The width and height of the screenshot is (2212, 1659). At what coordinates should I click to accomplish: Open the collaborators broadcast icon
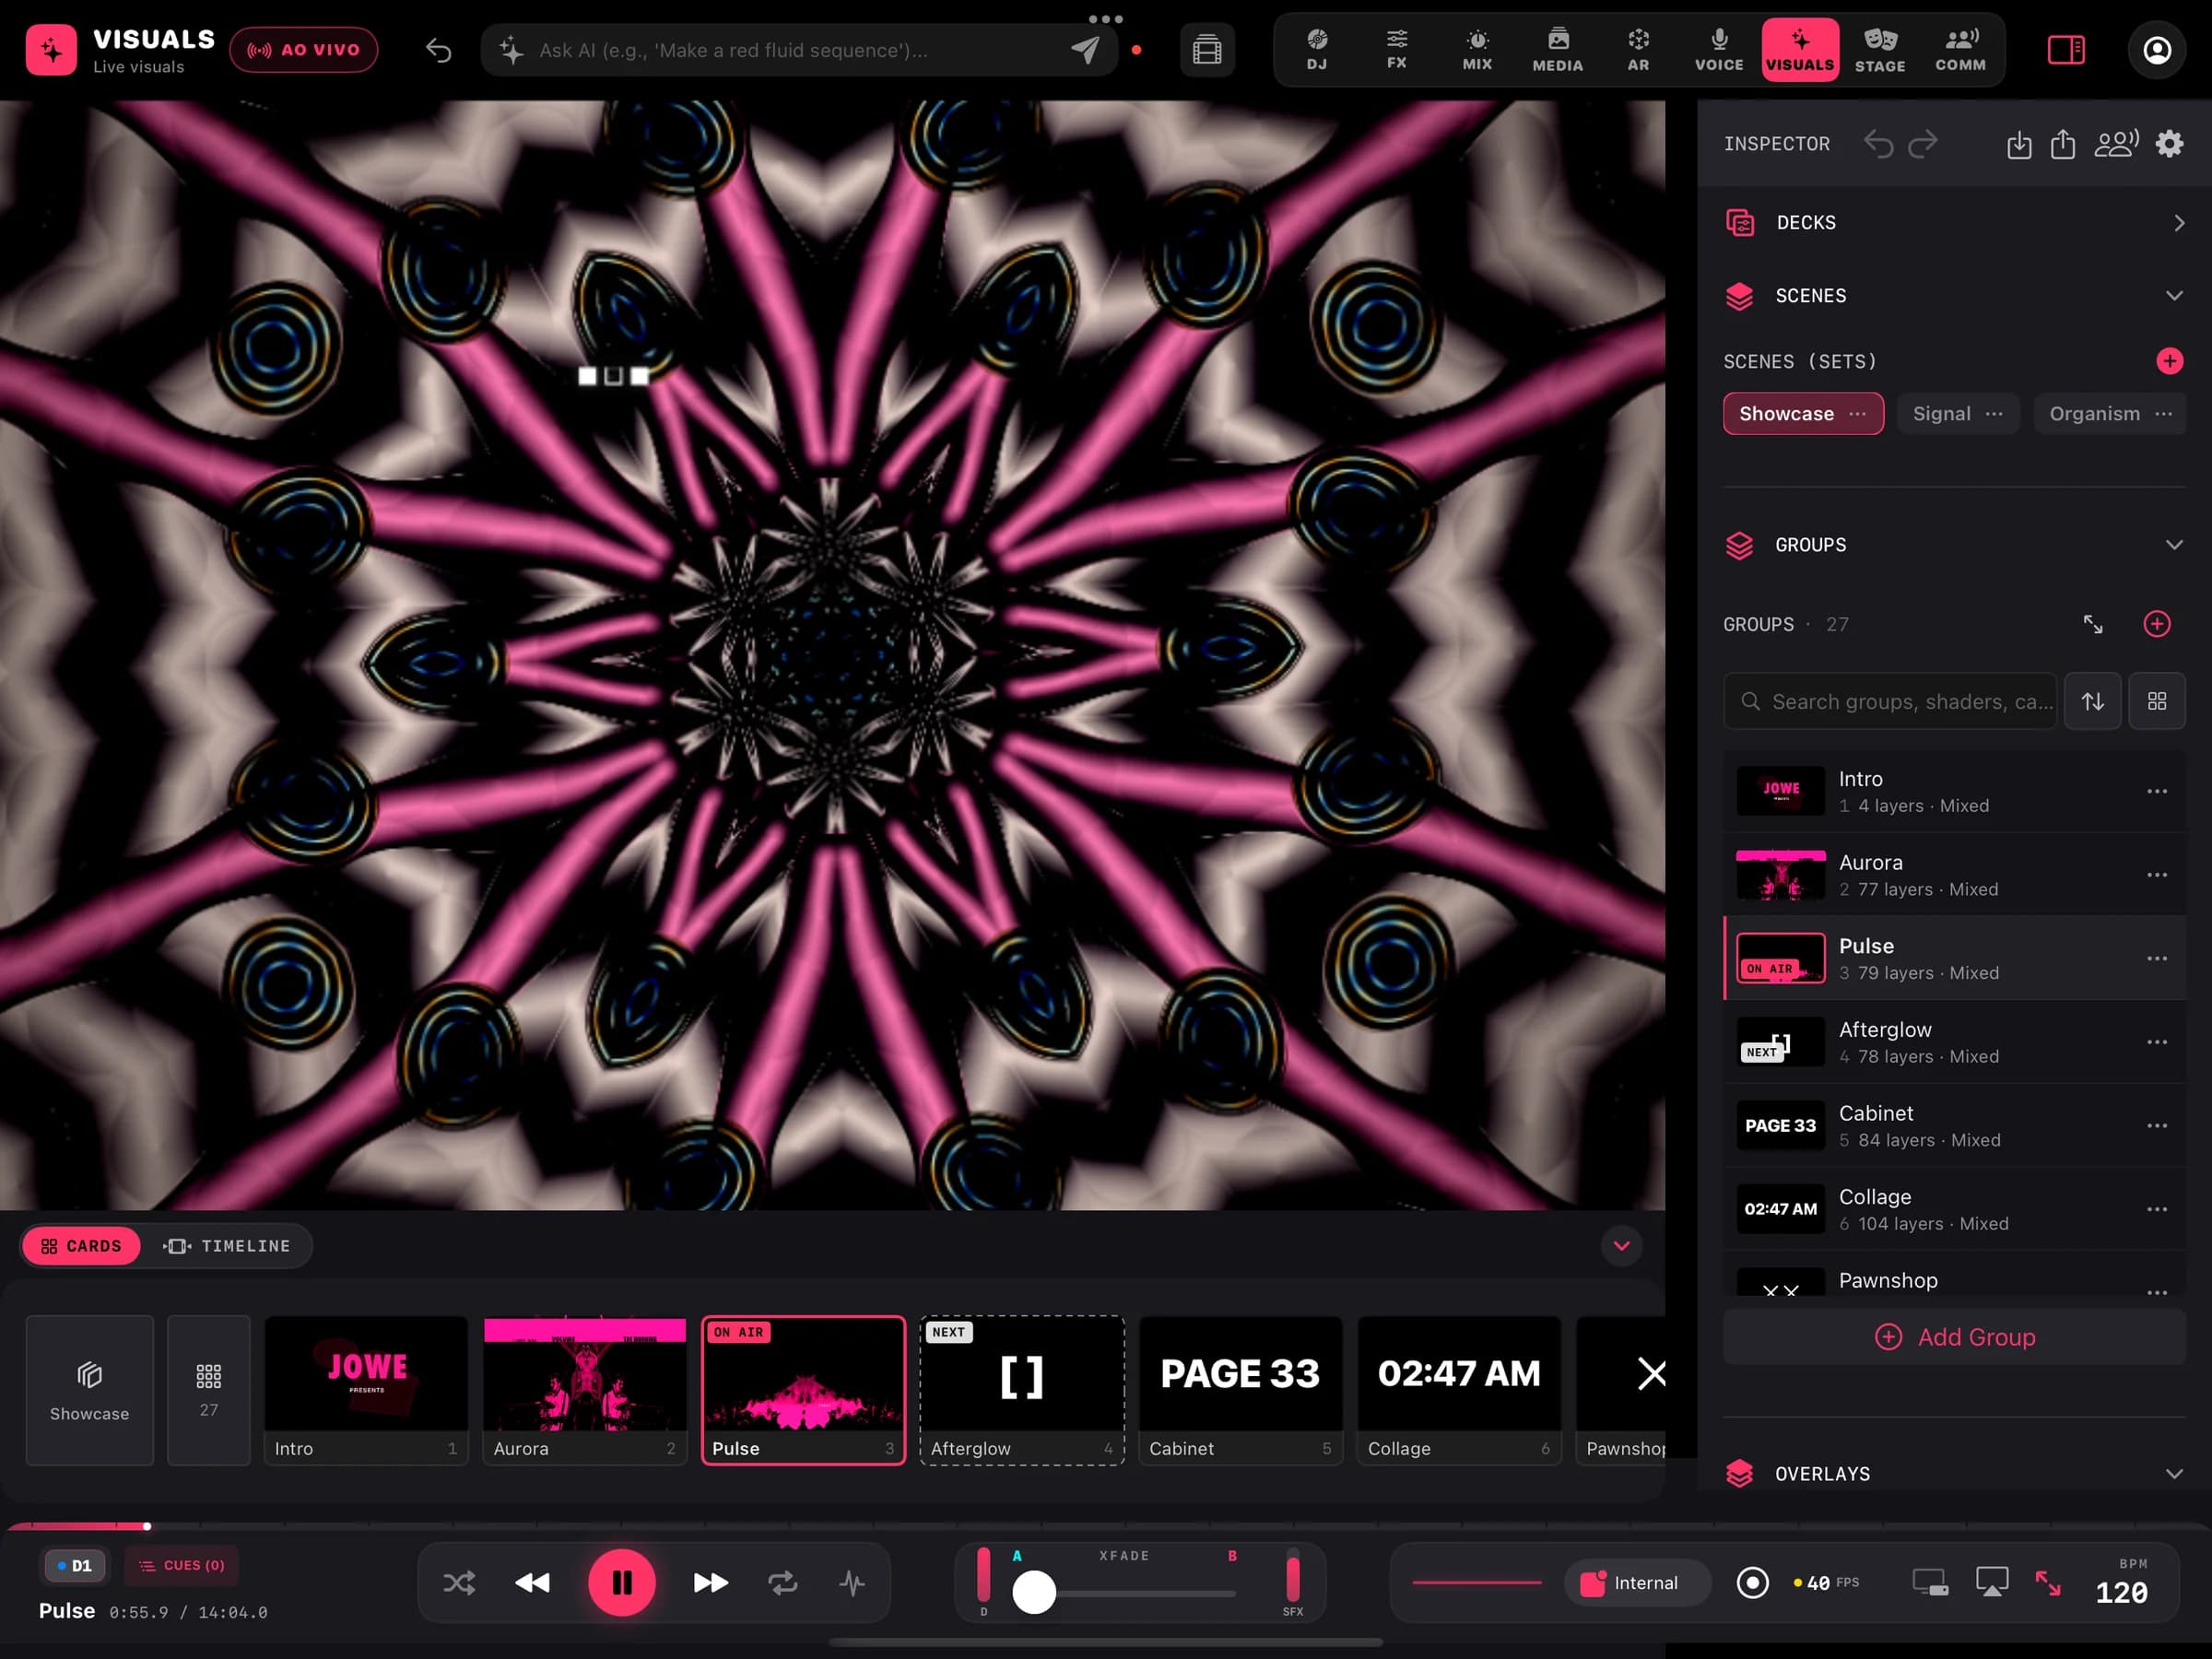2116,144
